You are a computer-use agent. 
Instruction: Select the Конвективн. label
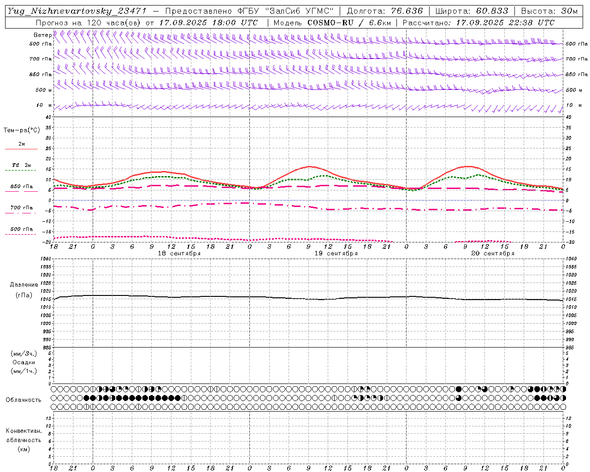[x=24, y=431]
